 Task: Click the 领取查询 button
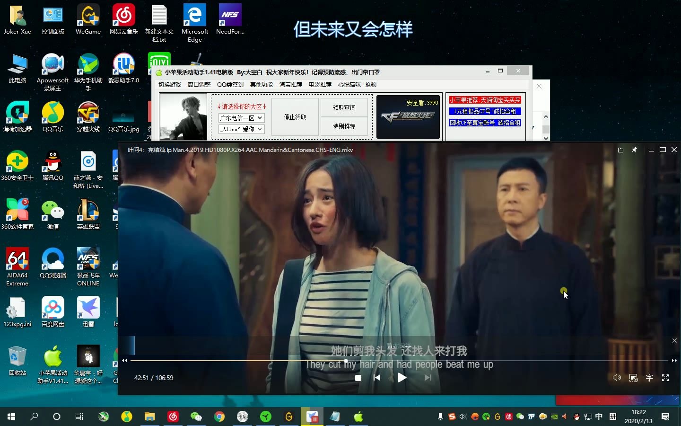coord(344,107)
